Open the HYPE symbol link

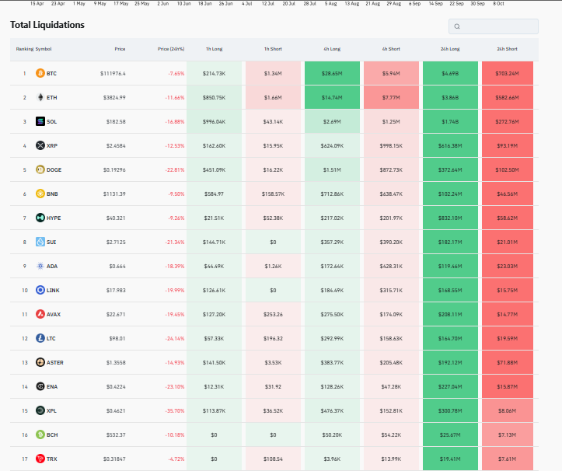click(53, 218)
